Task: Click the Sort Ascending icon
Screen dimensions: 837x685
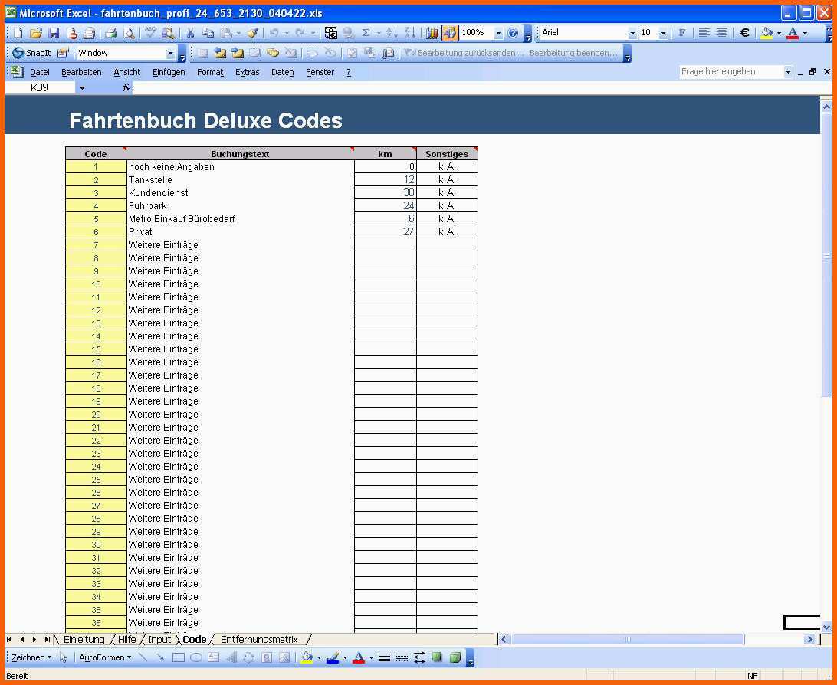Action: 392,33
